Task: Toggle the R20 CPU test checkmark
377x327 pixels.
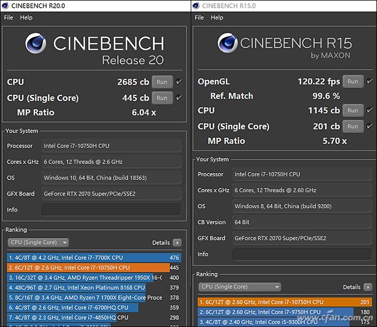Action: [179, 82]
